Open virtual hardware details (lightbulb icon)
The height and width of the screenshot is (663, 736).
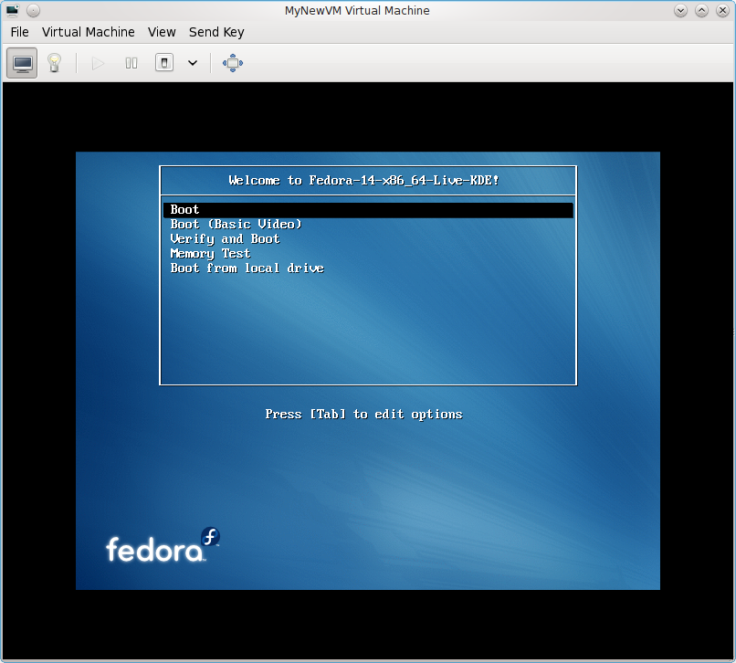pos(54,63)
